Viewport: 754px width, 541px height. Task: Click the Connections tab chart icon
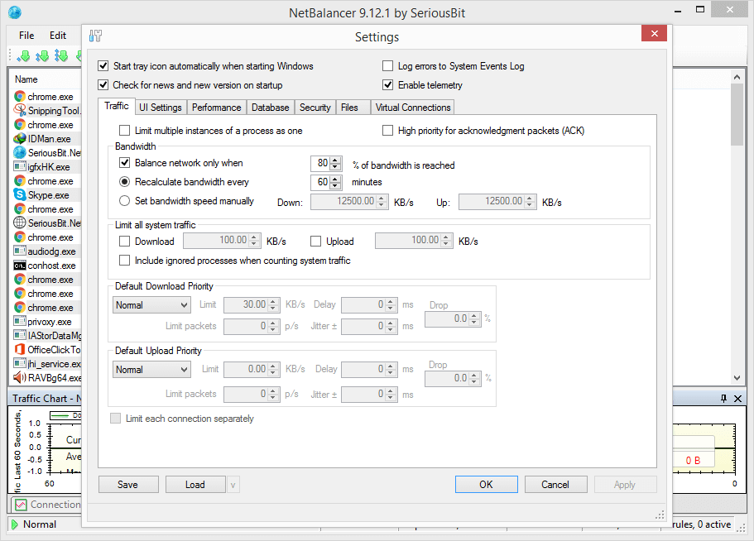tap(21, 505)
